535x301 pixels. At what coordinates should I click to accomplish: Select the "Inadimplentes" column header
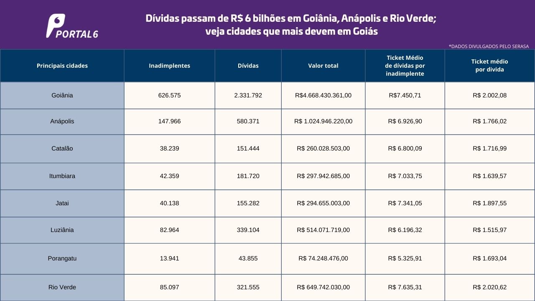[x=169, y=66]
